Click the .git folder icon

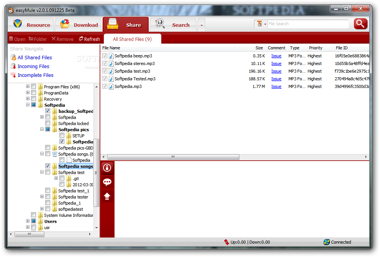(x=69, y=178)
